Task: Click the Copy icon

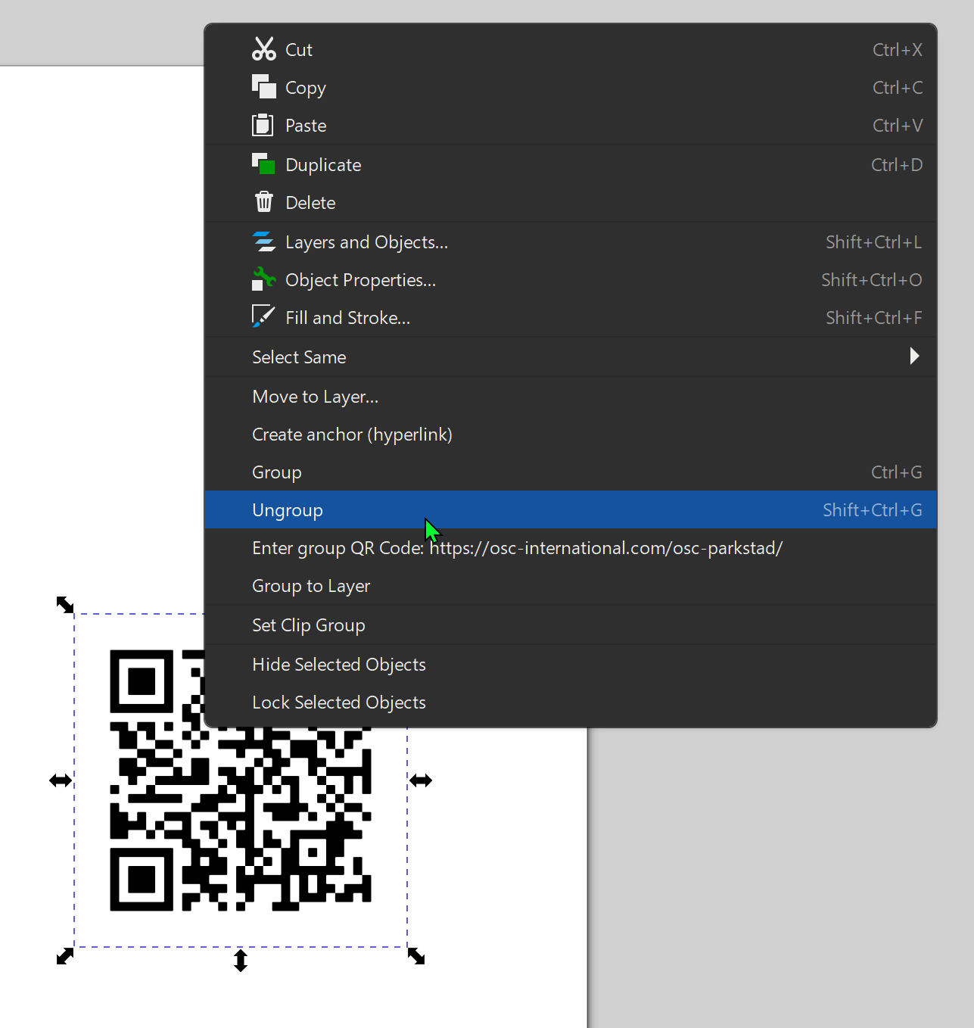Action: pyautogui.click(x=263, y=86)
